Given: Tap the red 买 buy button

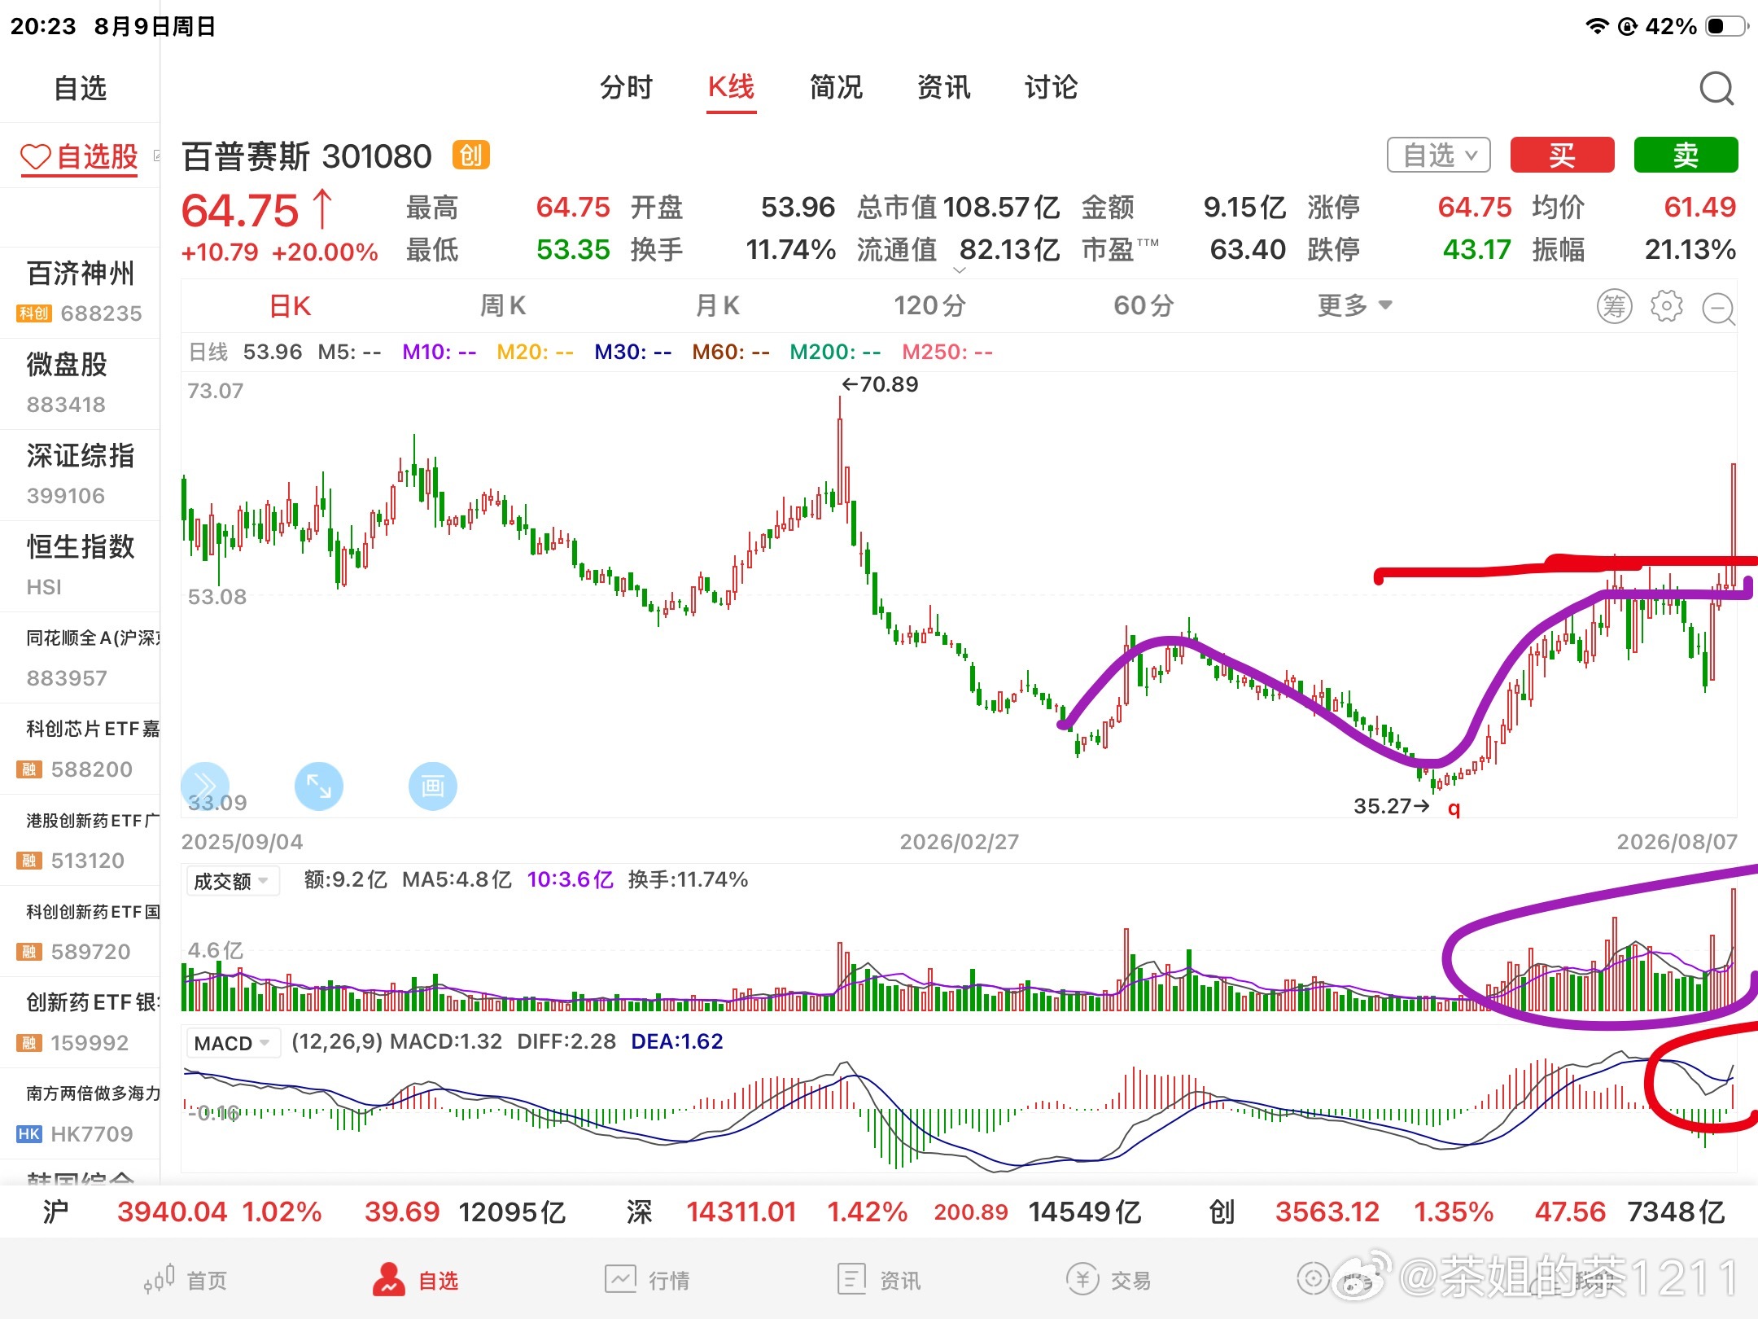Looking at the screenshot, I should (x=1562, y=155).
